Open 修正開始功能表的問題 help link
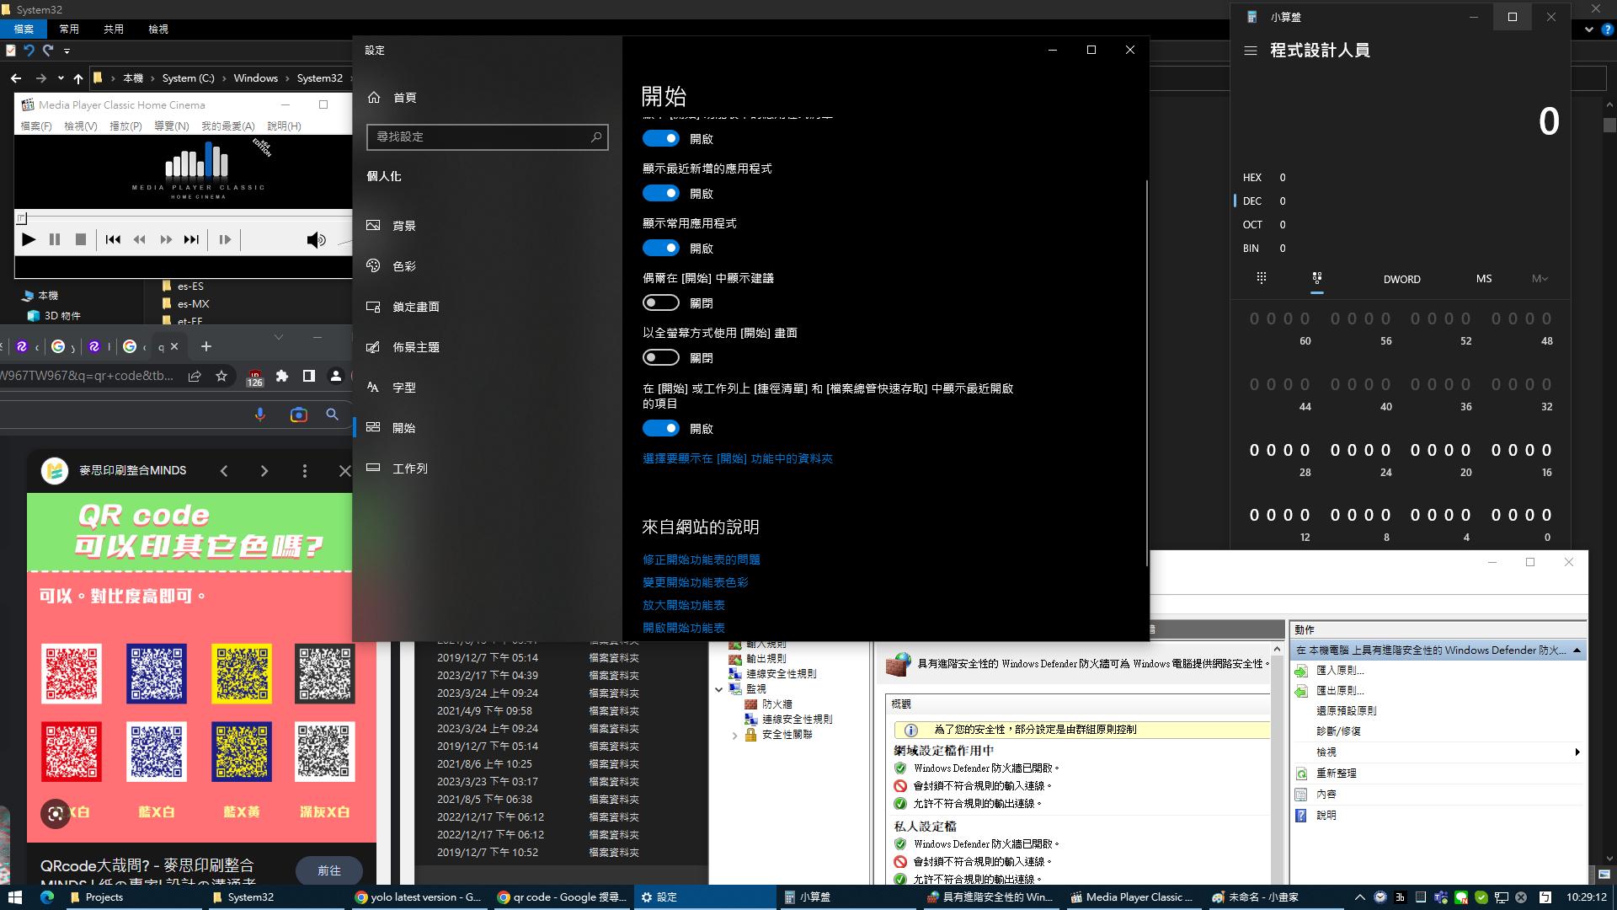Viewport: 1617px width, 910px height. pyautogui.click(x=702, y=559)
